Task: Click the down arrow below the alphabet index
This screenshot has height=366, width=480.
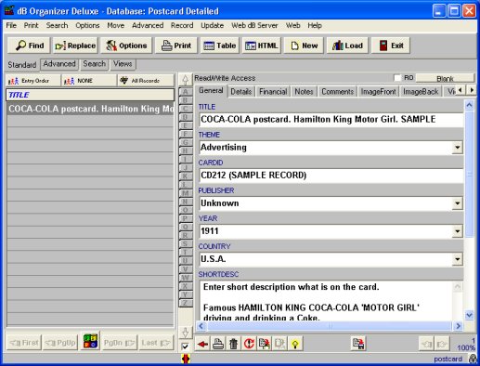Action: coord(185,333)
